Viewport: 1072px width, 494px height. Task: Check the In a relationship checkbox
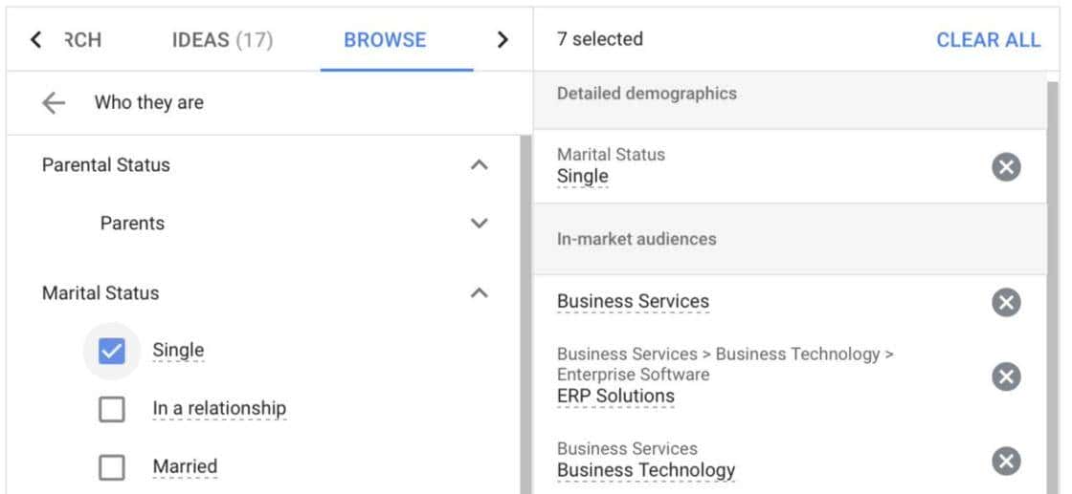tap(112, 410)
